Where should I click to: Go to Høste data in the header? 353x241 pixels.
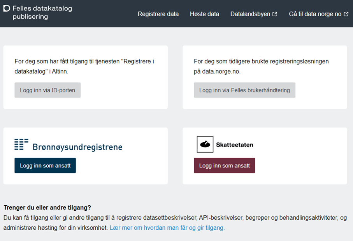[204, 14]
